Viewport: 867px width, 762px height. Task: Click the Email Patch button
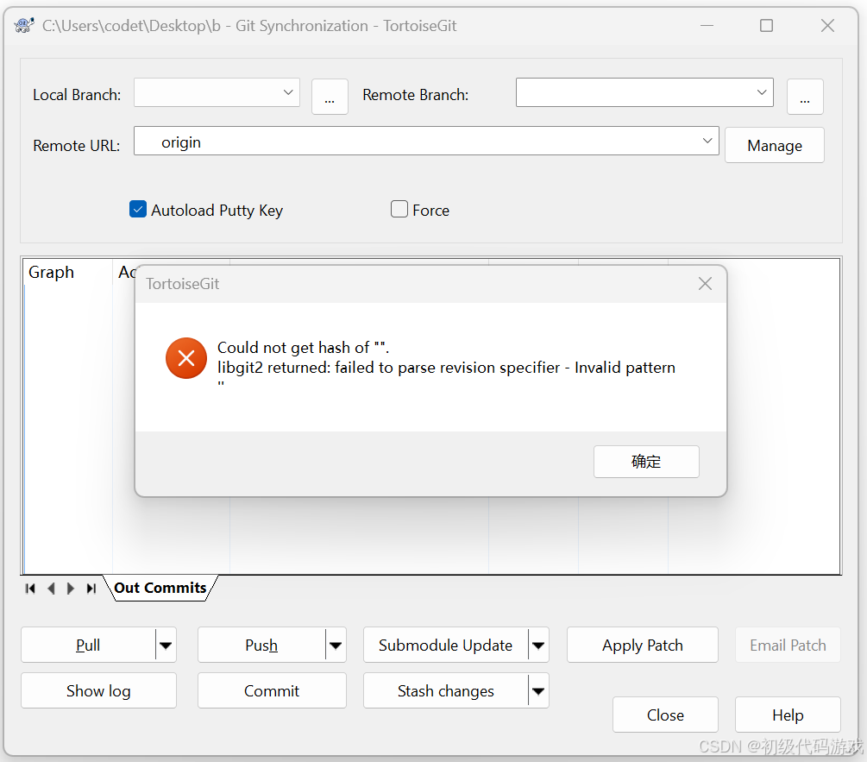coord(788,645)
